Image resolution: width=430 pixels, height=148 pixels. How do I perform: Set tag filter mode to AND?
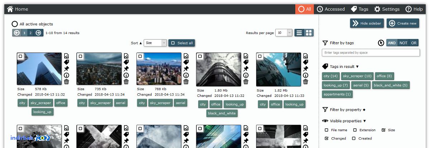click(x=392, y=43)
